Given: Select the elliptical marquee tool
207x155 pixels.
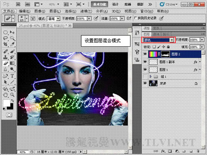Looking at the screenshot, I should click(6, 32).
